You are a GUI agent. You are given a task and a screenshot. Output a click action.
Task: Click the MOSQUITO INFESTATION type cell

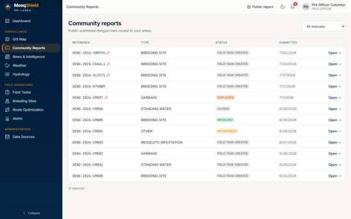click(x=162, y=142)
